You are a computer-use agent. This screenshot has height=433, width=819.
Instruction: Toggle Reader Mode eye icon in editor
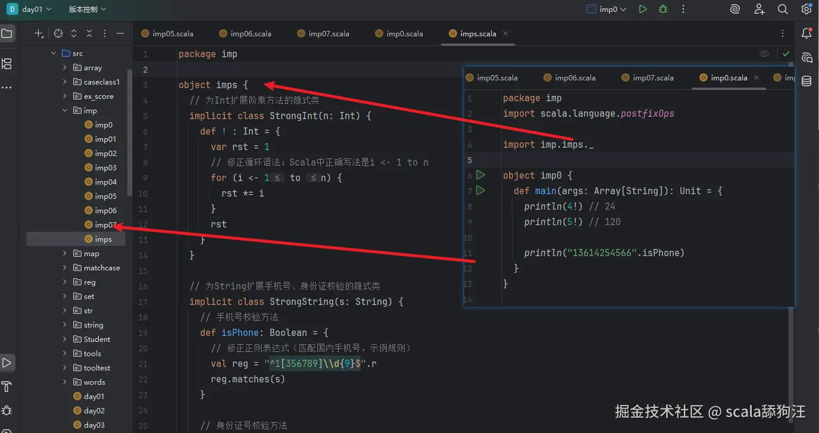click(764, 54)
